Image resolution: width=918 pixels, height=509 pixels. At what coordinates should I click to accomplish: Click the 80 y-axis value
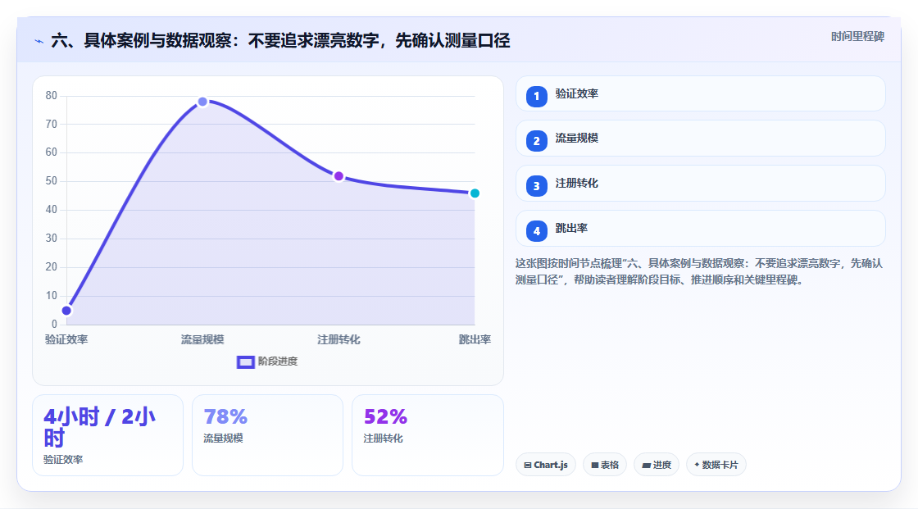click(x=52, y=95)
